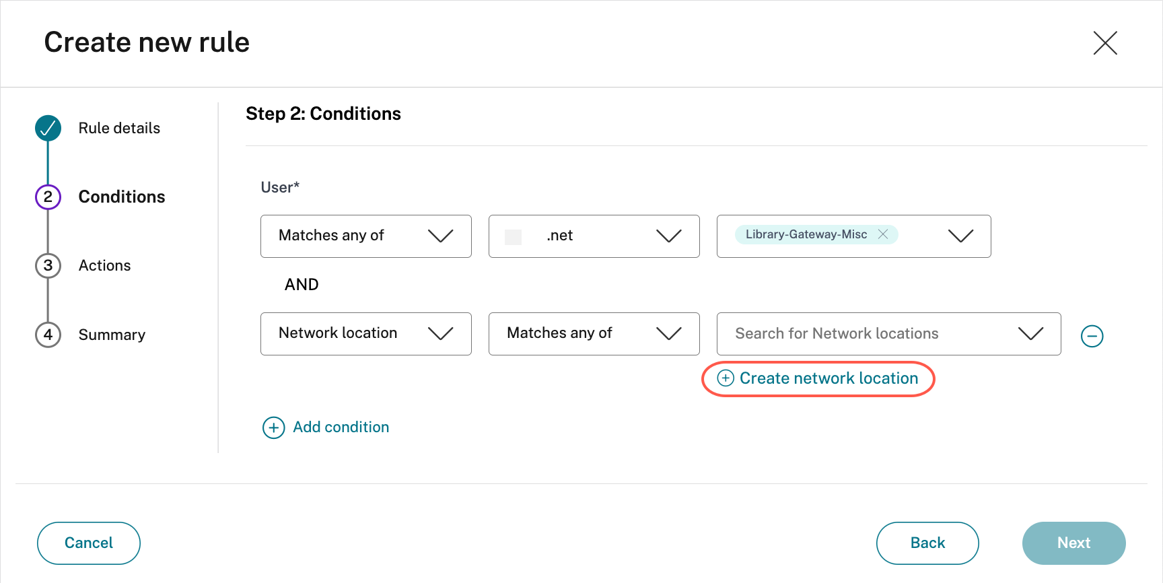Open the user Matches any of dropdown
The height and width of the screenshot is (583, 1163).
(x=365, y=236)
